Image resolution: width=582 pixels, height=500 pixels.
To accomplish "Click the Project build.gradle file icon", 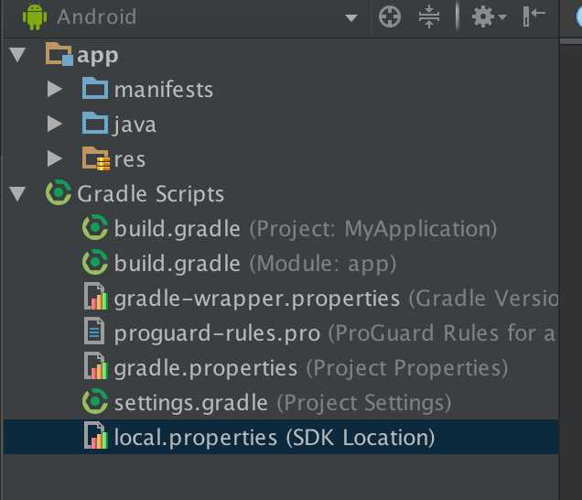I will 95,227.
